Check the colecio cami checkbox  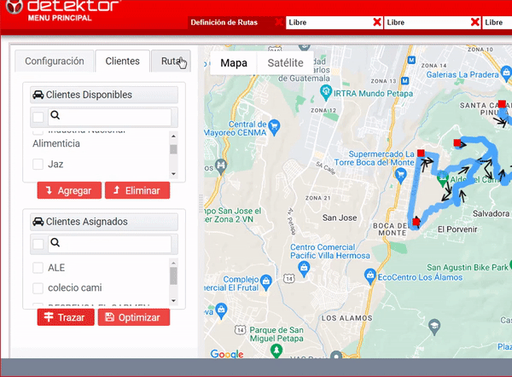(x=38, y=288)
